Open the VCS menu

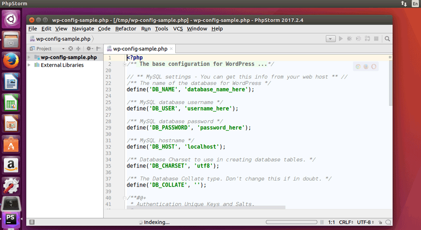178,28
